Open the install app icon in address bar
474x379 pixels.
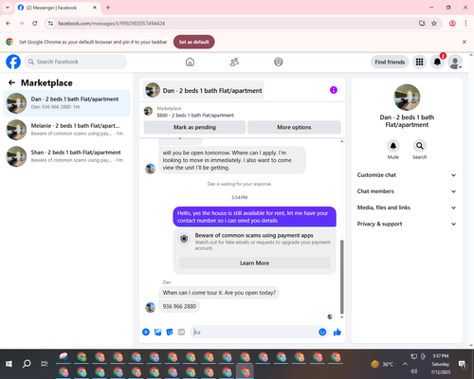point(422,24)
